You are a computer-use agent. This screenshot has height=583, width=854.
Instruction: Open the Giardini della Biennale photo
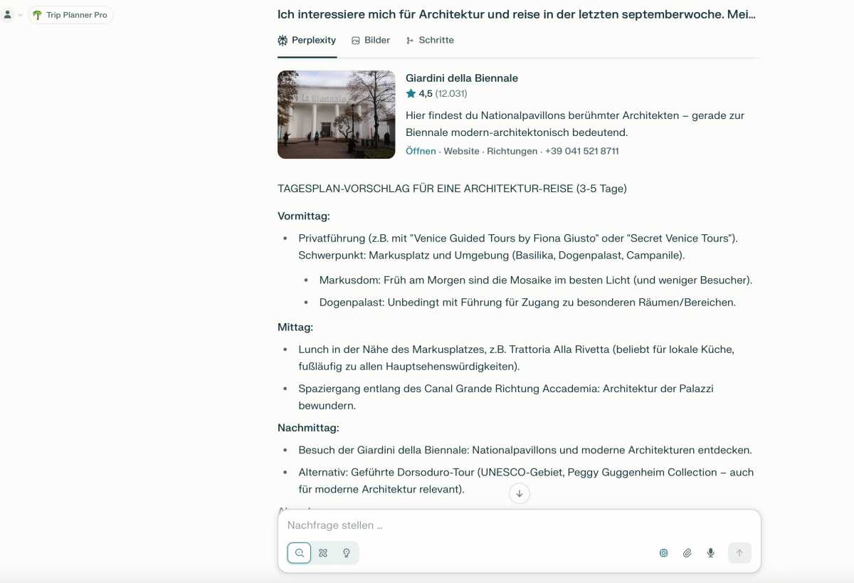(336, 115)
